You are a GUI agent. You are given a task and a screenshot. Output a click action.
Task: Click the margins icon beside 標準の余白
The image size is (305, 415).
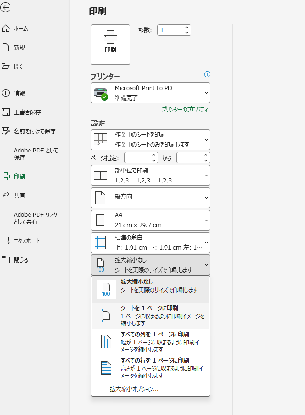click(x=101, y=243)
